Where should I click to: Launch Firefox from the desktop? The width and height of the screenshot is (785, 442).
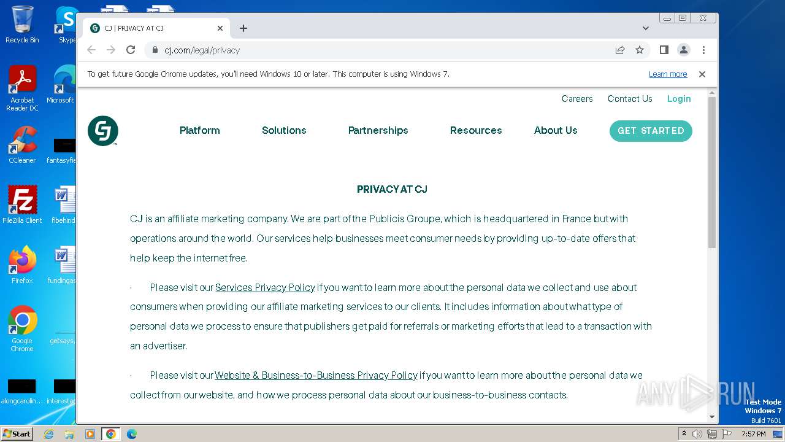[22, 265]
